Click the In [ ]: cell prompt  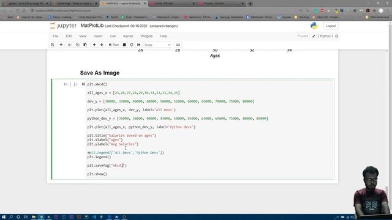click(x=70, y=84)
